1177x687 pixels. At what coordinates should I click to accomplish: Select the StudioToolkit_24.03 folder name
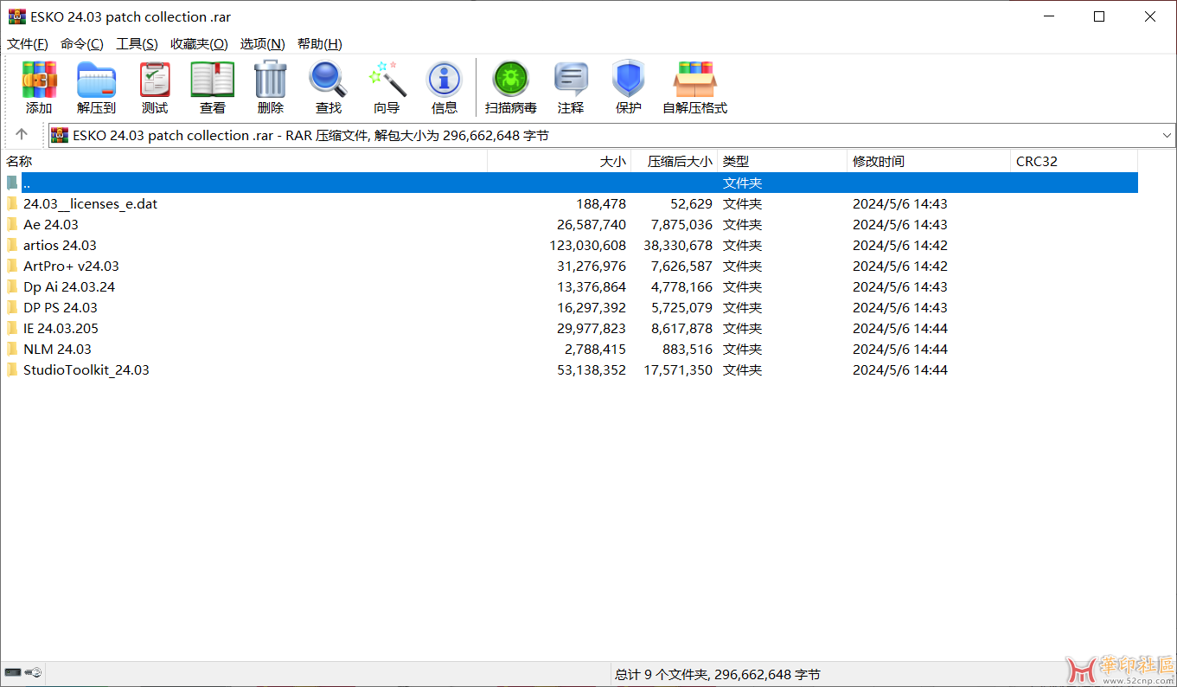point(86,370)
